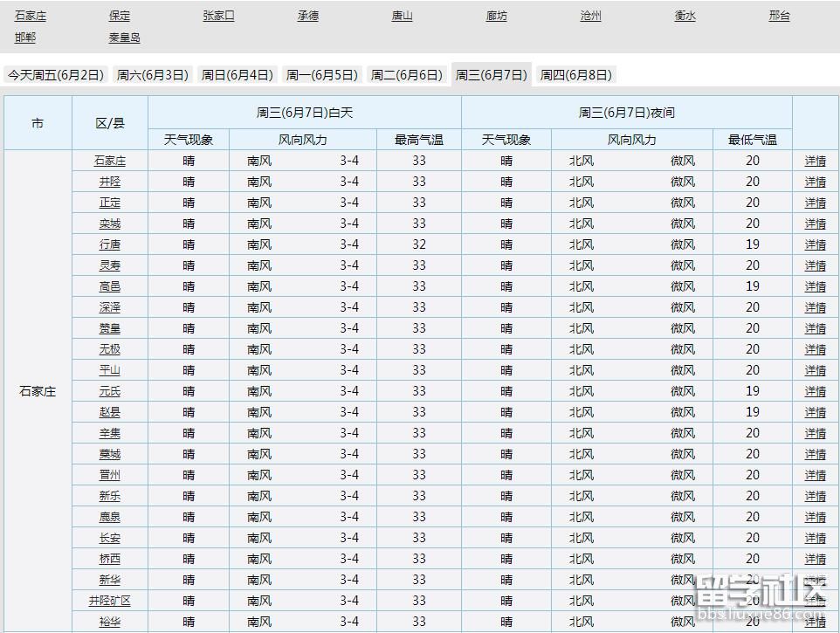Open the 正定 district weather details
840x633 pixels.
click(x=110, y=202)
